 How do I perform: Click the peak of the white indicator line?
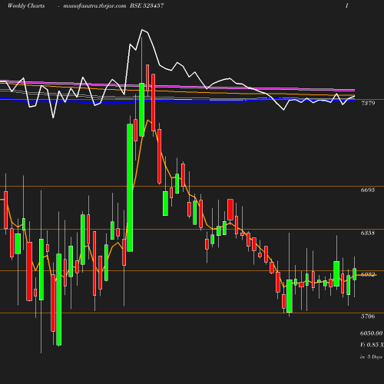point(142,30)
